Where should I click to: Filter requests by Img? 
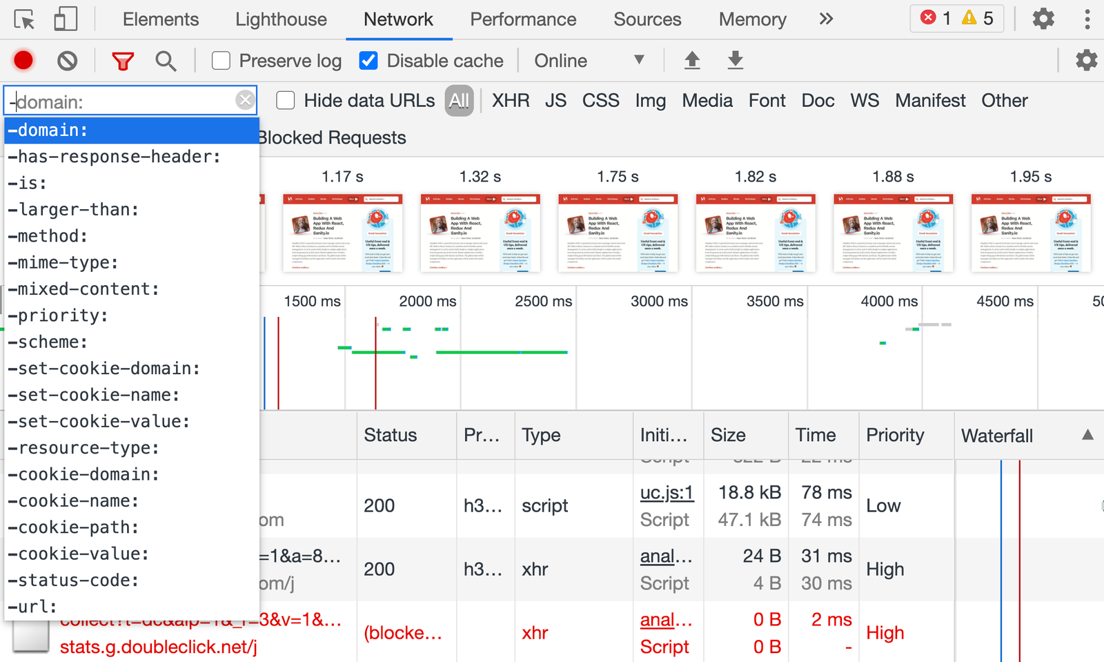point(650,101)
